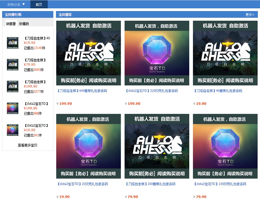Screen dimensions: 260x202
Task: Switch to the 收藏数 ranking tab
Action: pyautogui.click(x=24, y=24)
